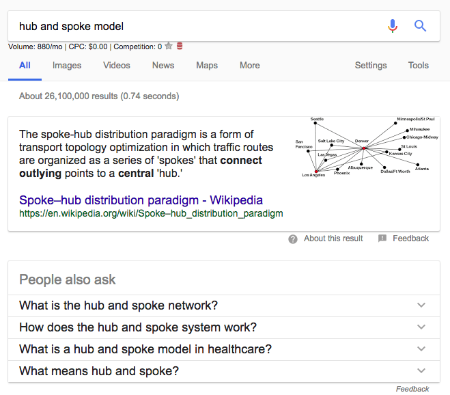
Task: Star the keyword using the star icon
Action: [x=169, y=46]
